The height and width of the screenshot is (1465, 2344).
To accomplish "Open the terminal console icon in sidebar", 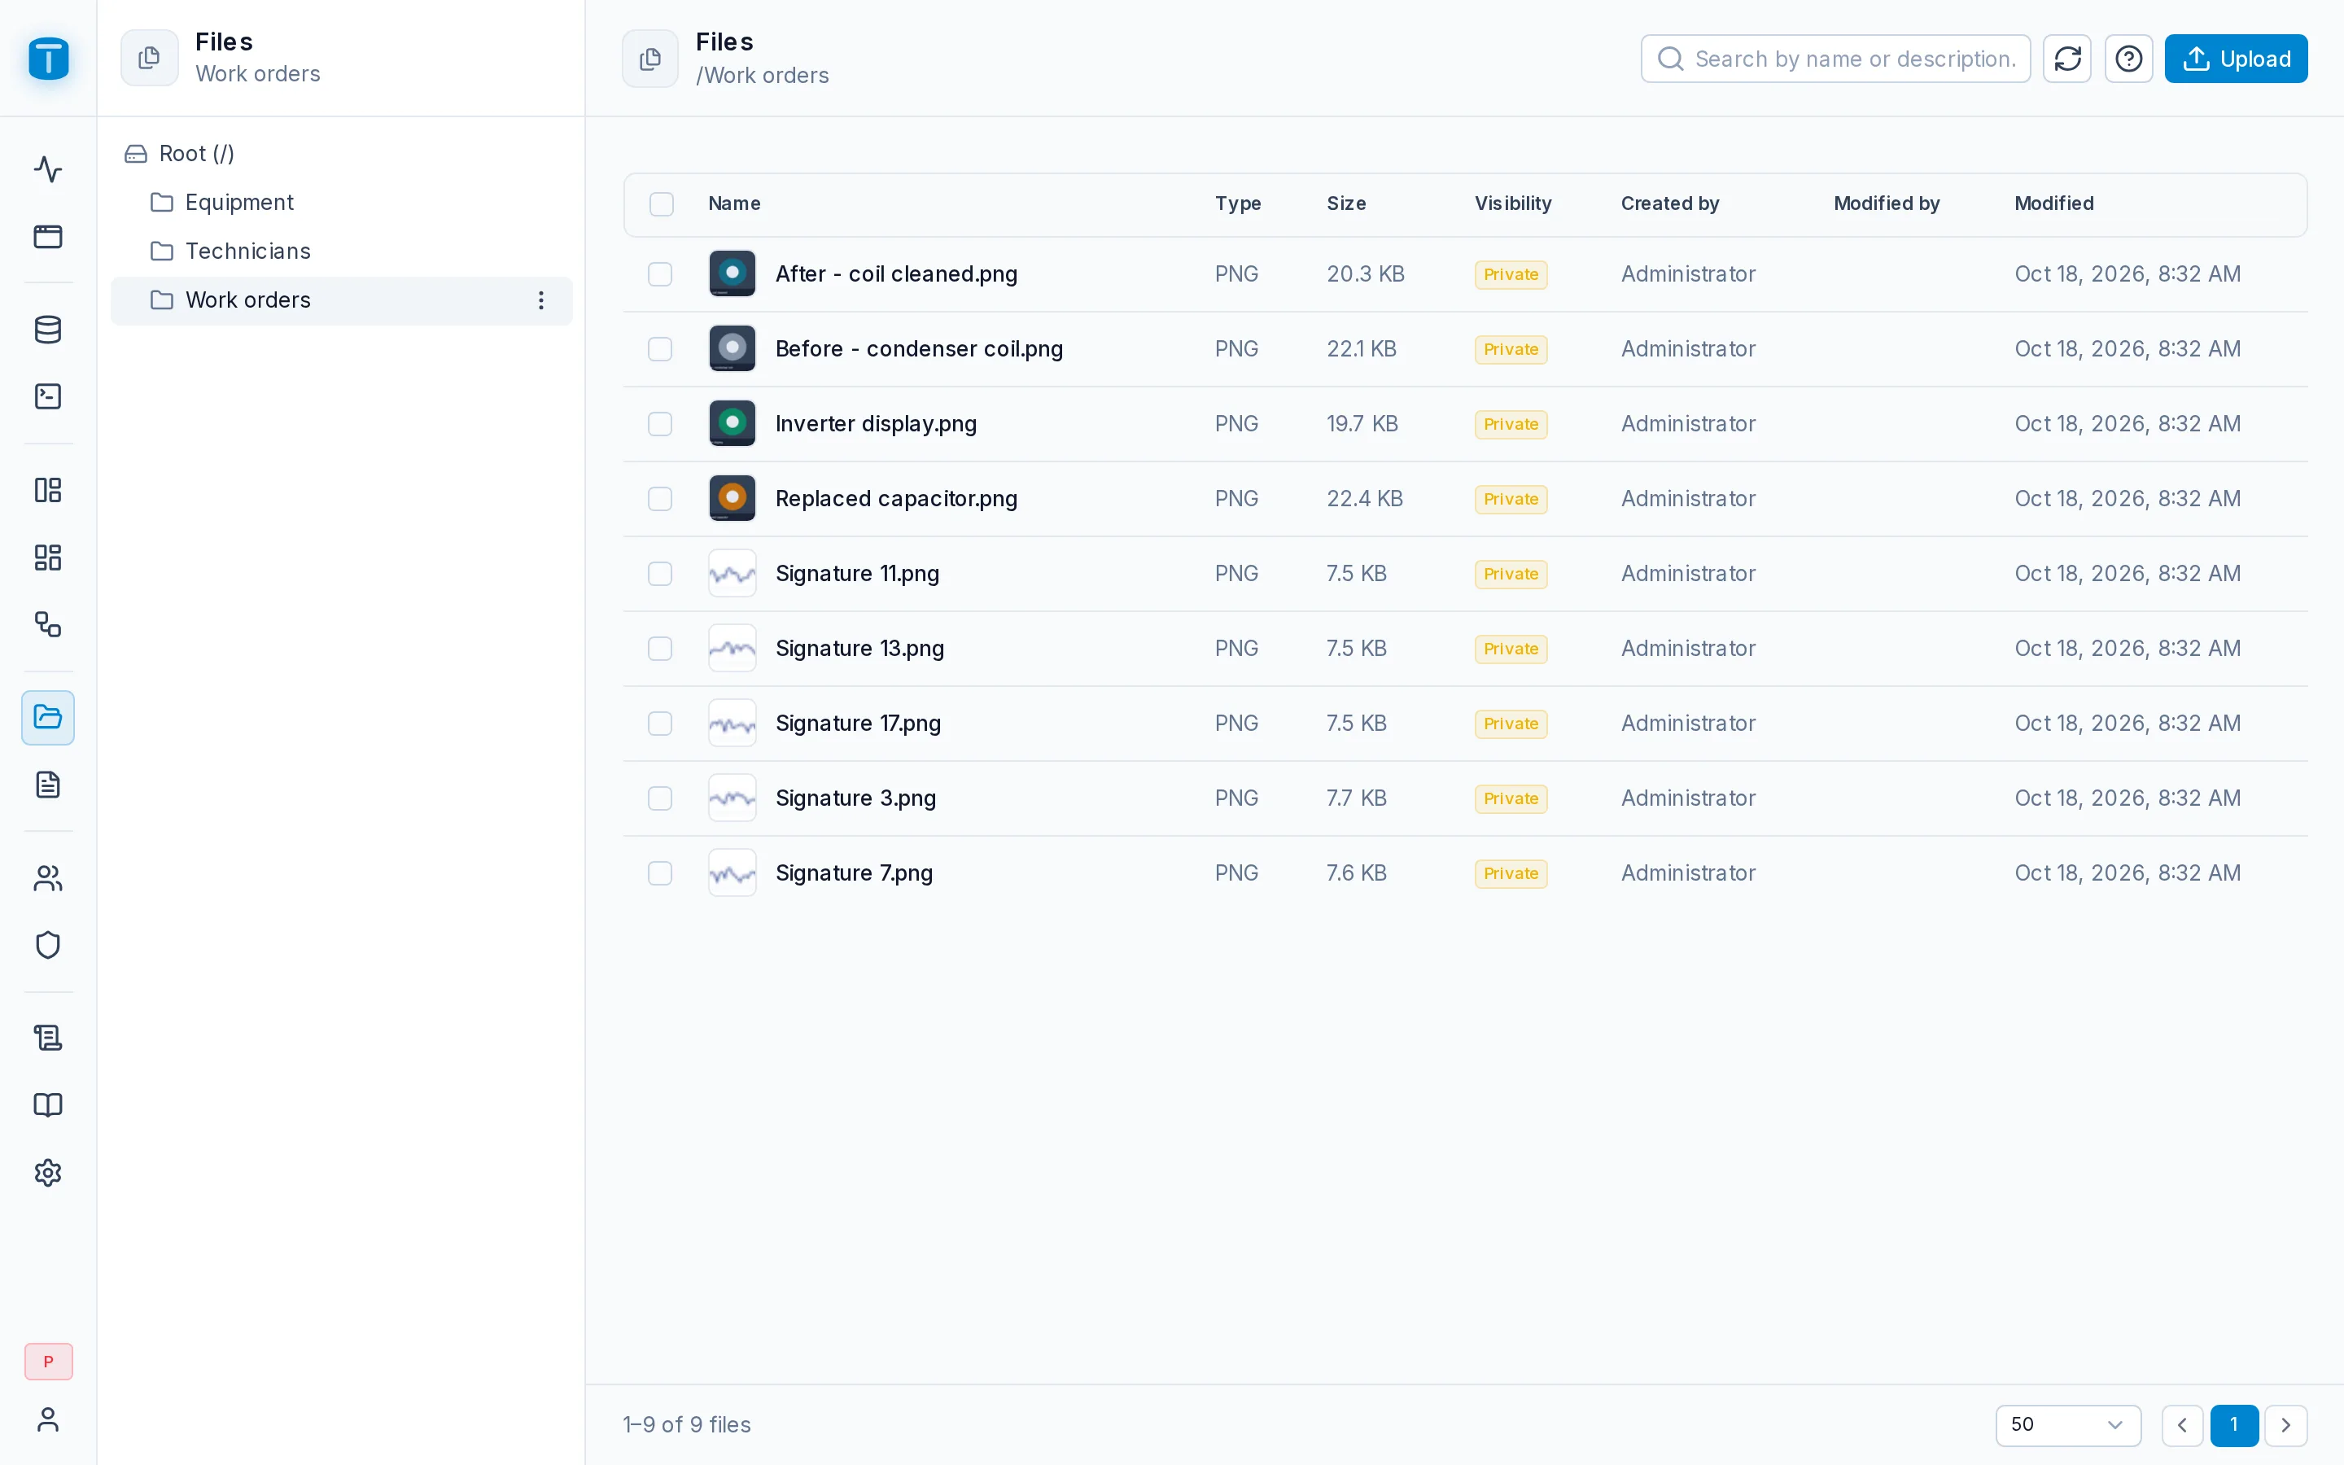I will pos(47,396).
